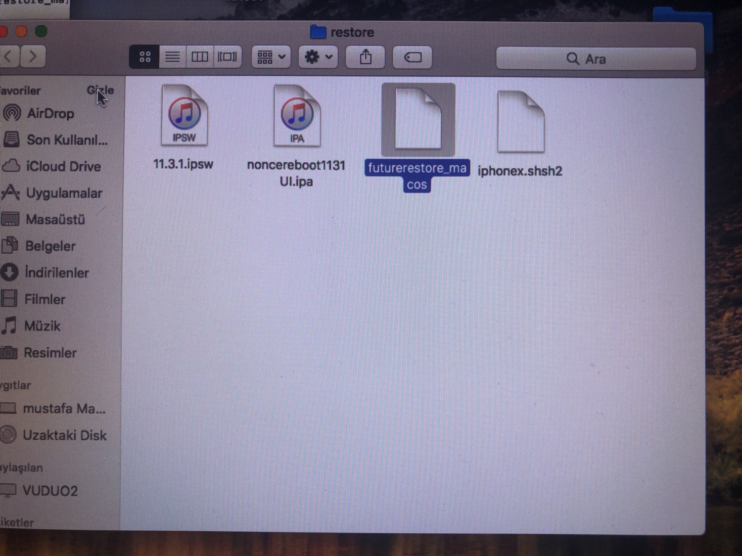Click the Edit Tags button

413,58
